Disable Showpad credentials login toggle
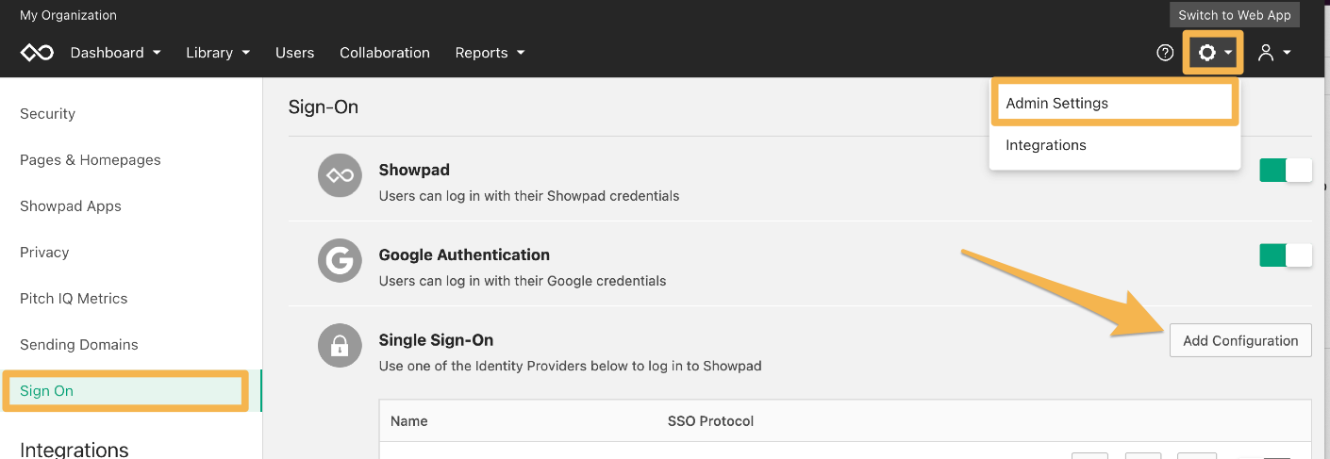The height and width of the screenshot is (459, 1330). point(1286,171)
